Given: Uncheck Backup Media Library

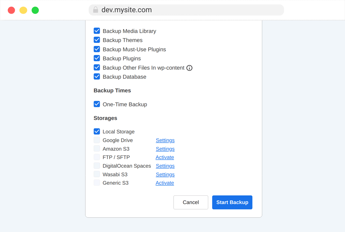Looking at the screenshot, I should click(97, 31).
